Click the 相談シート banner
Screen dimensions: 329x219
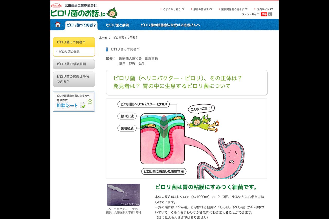tap(74, 102)
